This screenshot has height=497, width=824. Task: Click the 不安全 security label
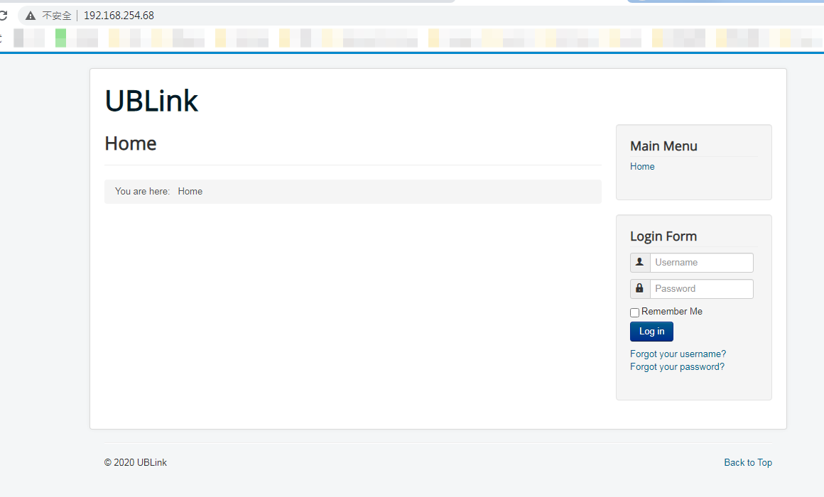click(56, 16)
